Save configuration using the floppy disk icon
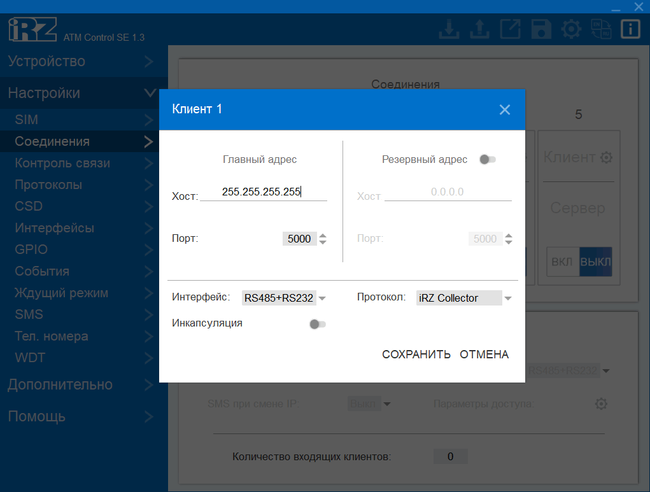The image size is (650, 492). click(x=540, y=29)
